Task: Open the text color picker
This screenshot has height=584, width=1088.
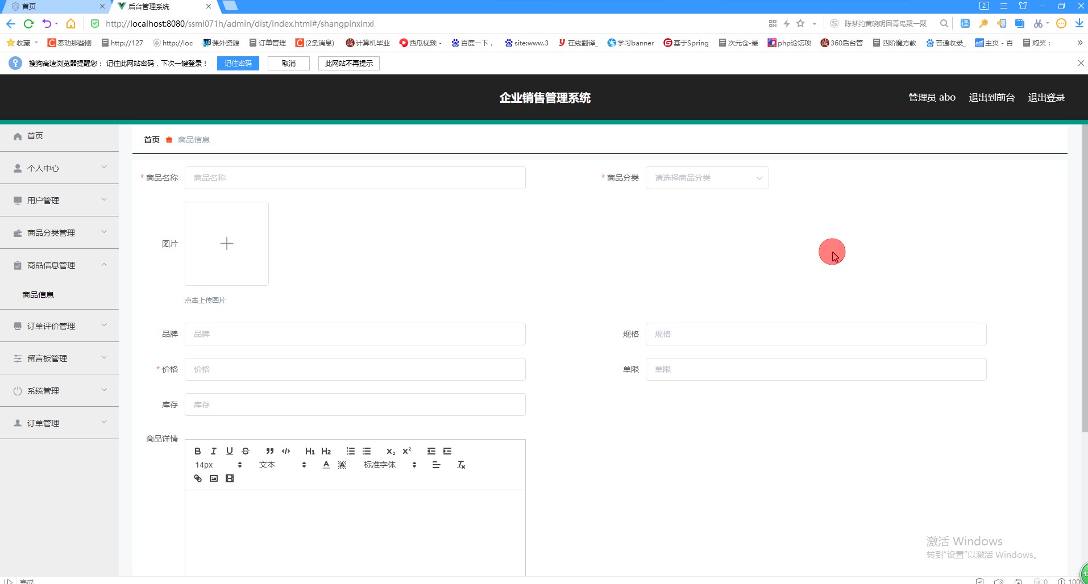Action: [x=326, y=465]
